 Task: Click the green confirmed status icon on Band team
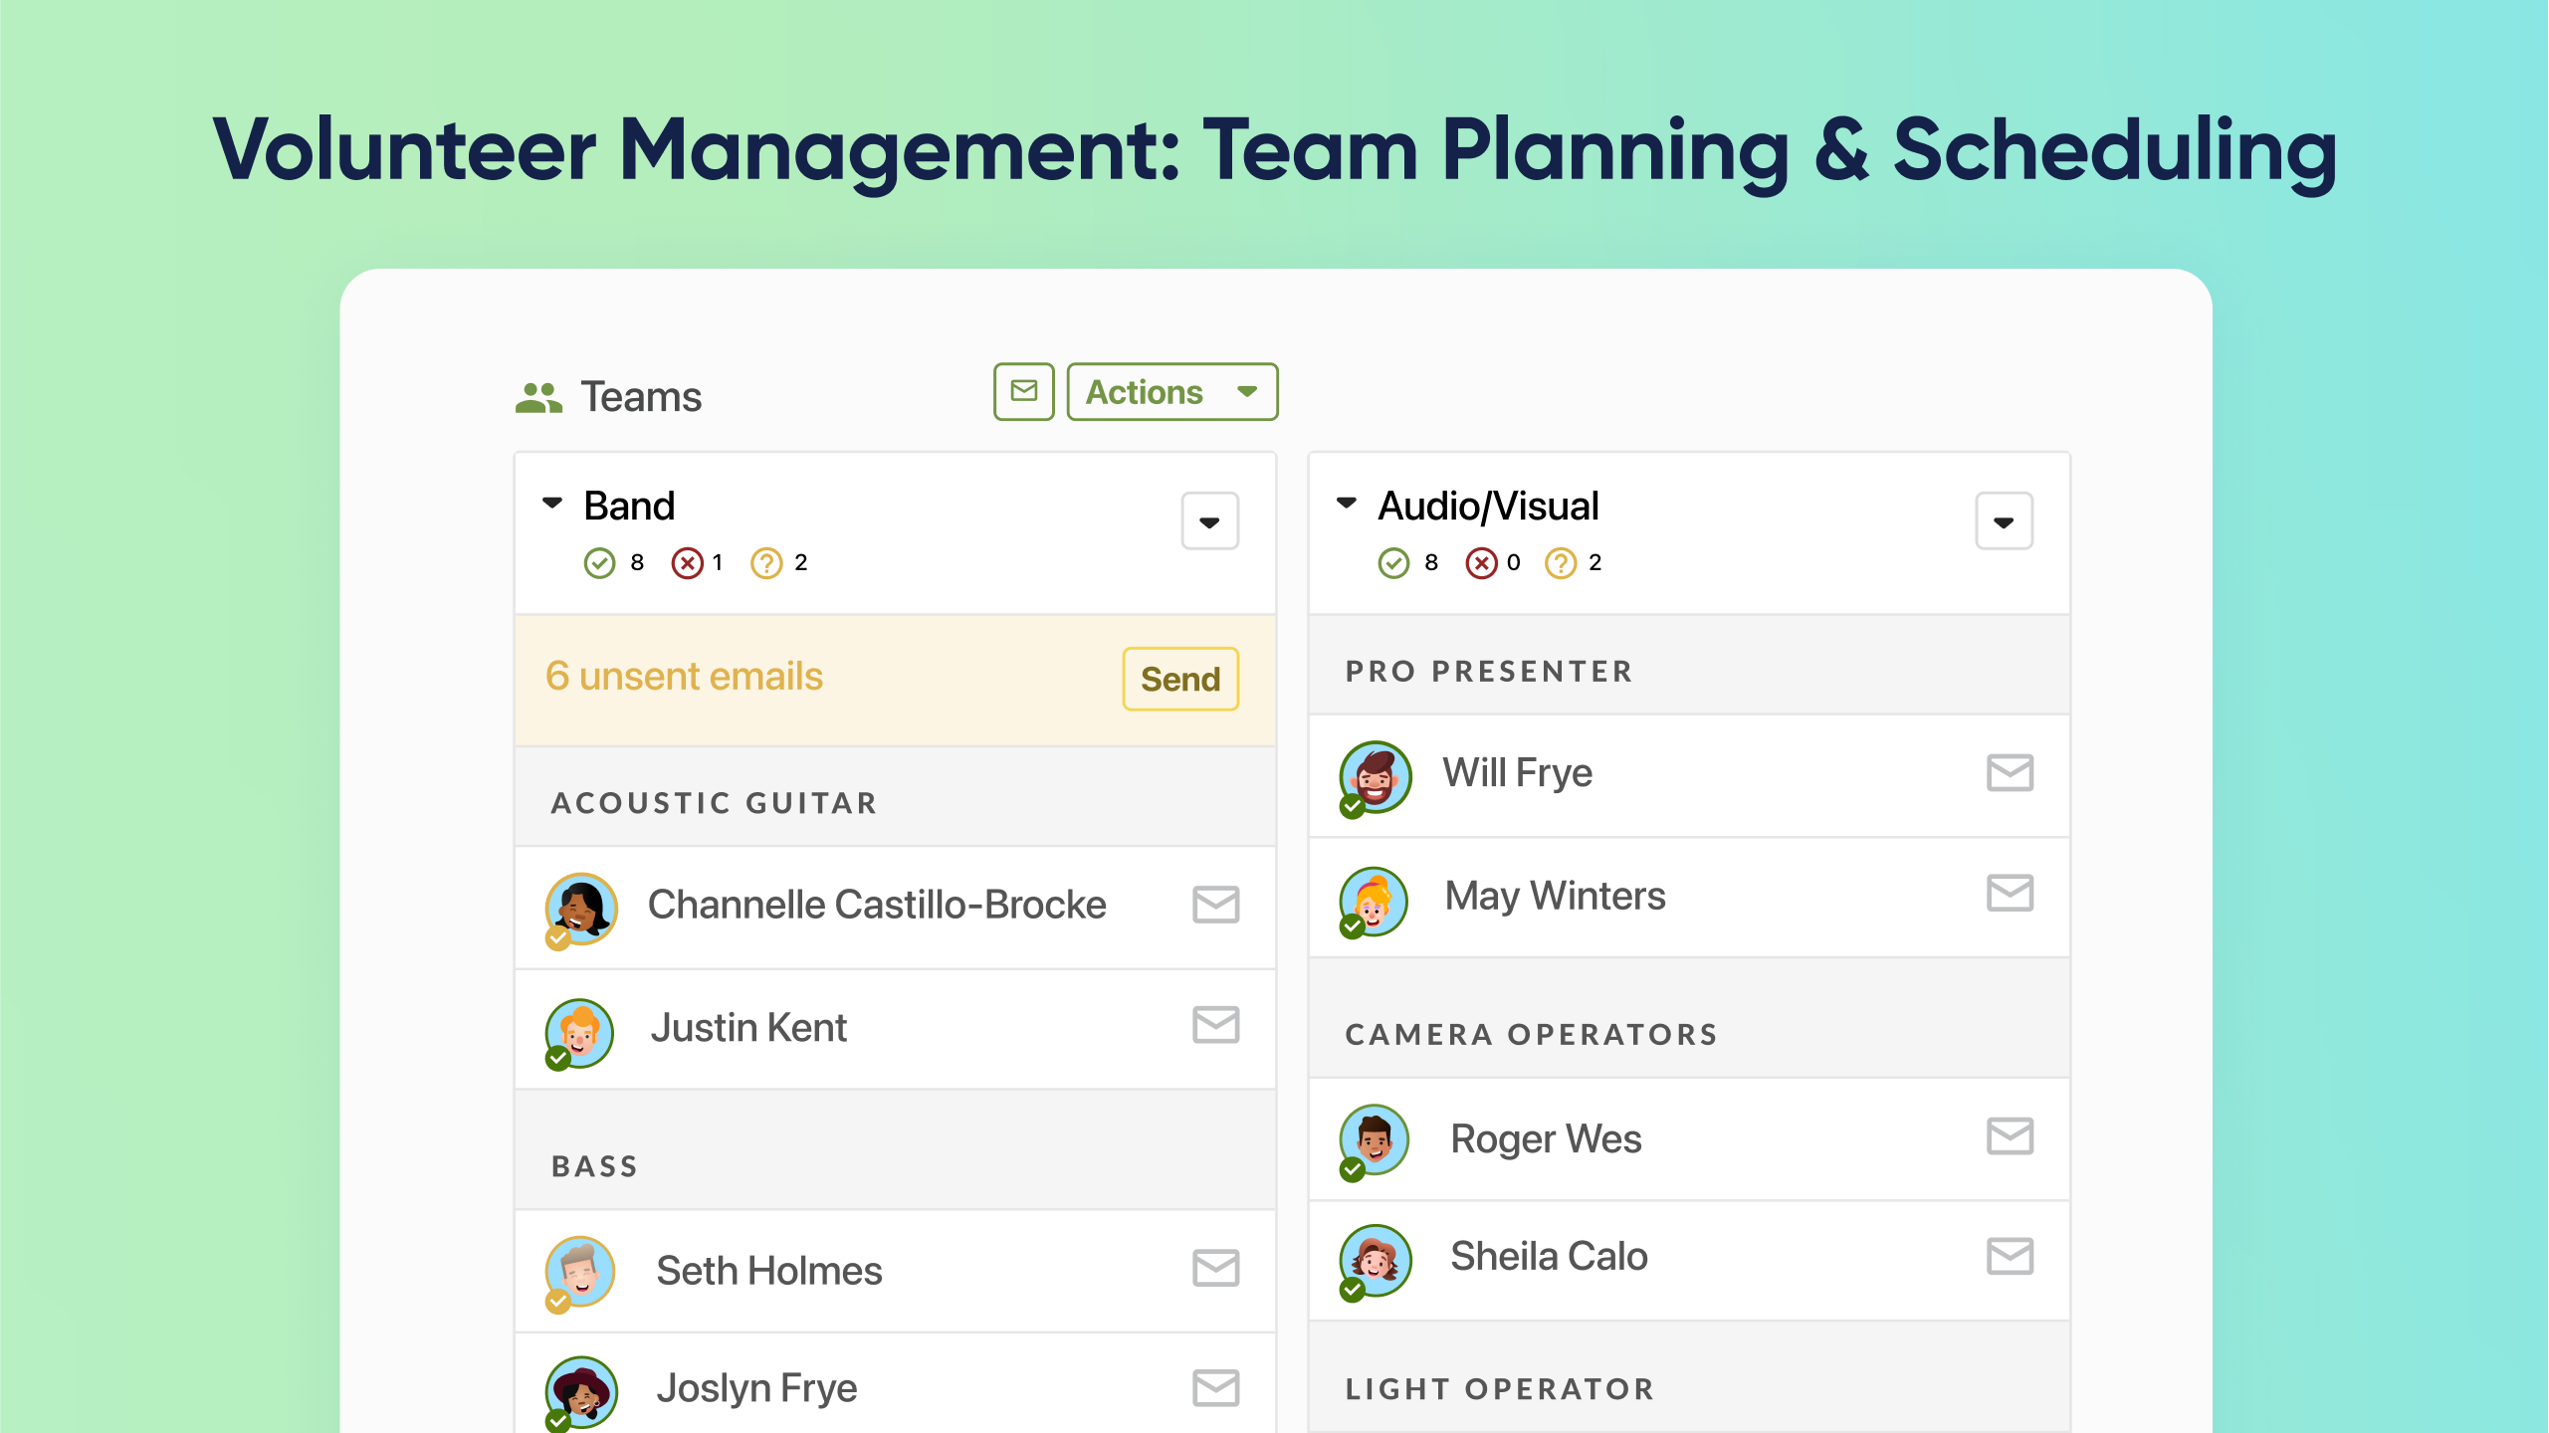click(599, 562)
